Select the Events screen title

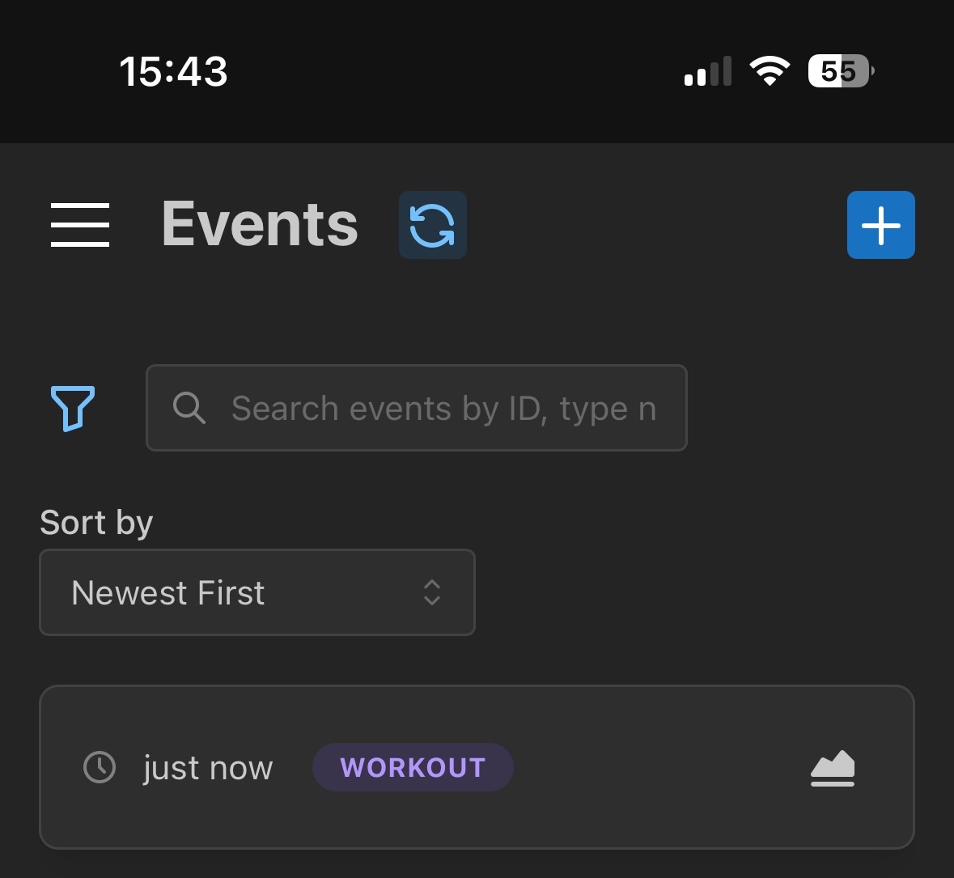click(x=259, y=224)
